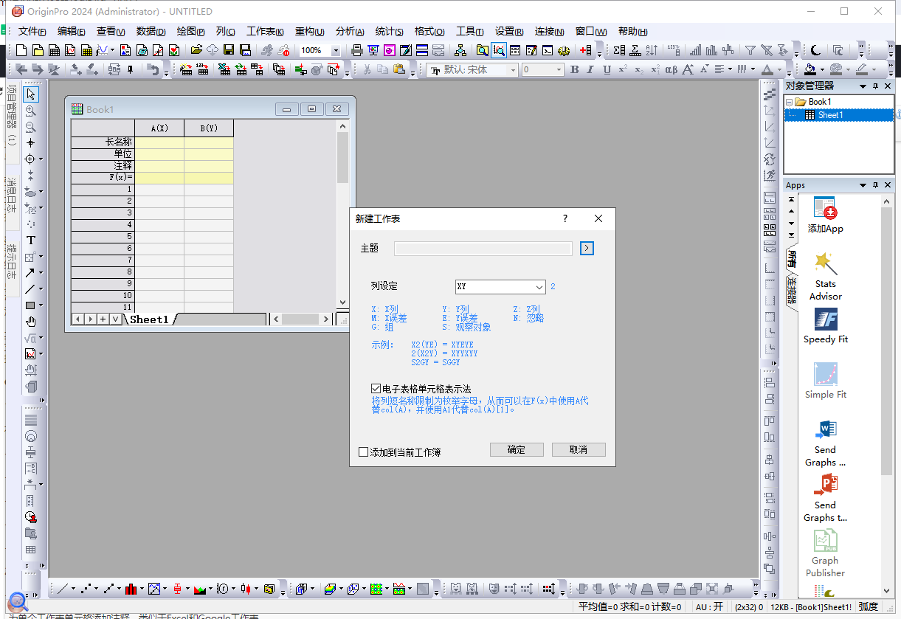
Task: Select the Zoom In tool
Action: [31, 111]
